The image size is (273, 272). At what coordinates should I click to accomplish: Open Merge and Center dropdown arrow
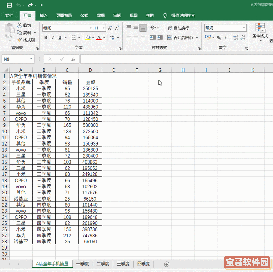[x=197, y=38]
